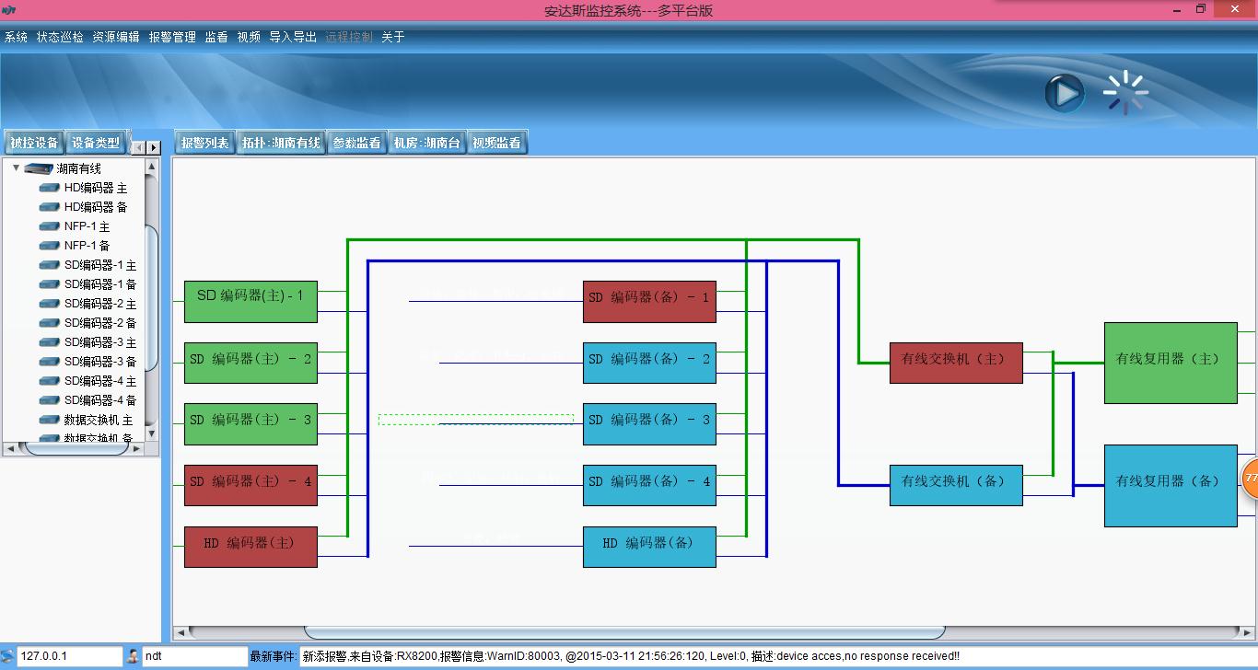This screenshot has width=1258, height=670.
Task: Click the ndt username field
Action: 194,656
